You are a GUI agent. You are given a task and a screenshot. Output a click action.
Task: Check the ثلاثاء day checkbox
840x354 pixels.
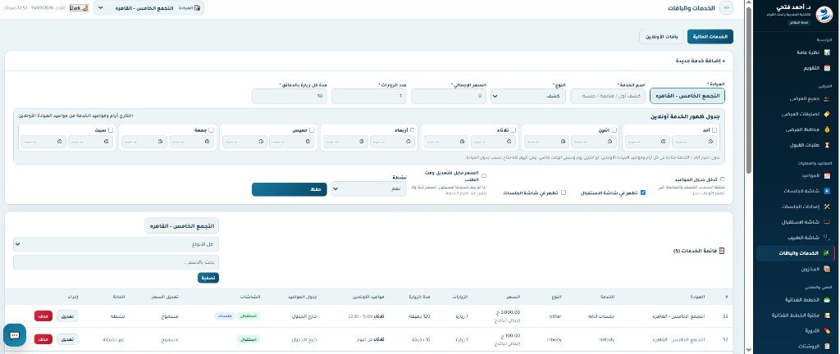pos(514,130)
